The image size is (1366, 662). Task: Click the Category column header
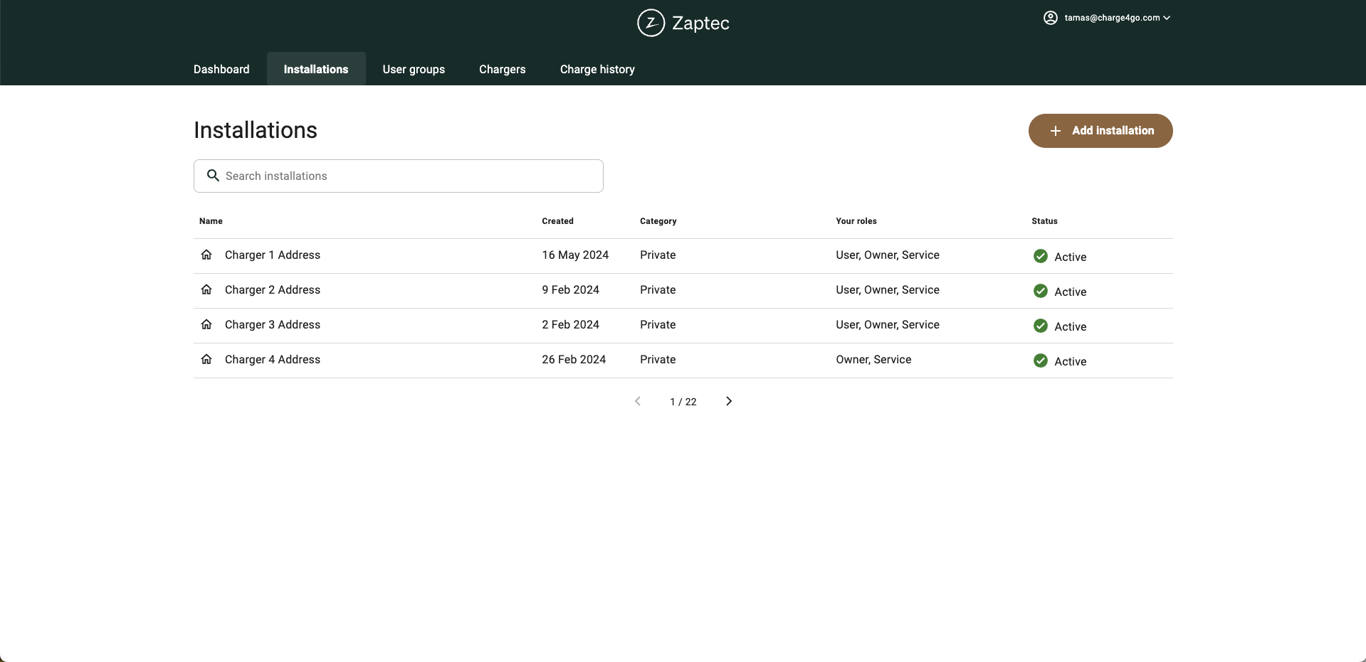[x=658, y=221]
